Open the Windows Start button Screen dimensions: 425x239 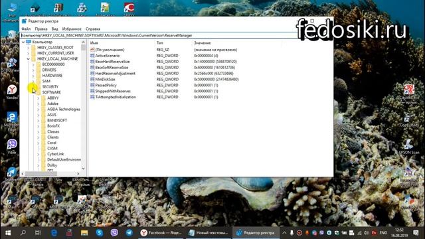pyautogui.click(x=8, y=233)
